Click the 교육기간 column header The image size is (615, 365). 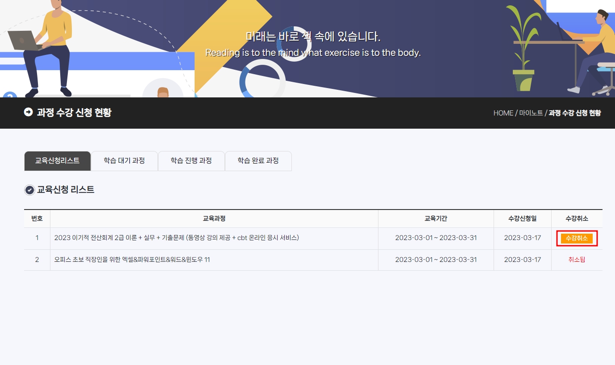436,218
